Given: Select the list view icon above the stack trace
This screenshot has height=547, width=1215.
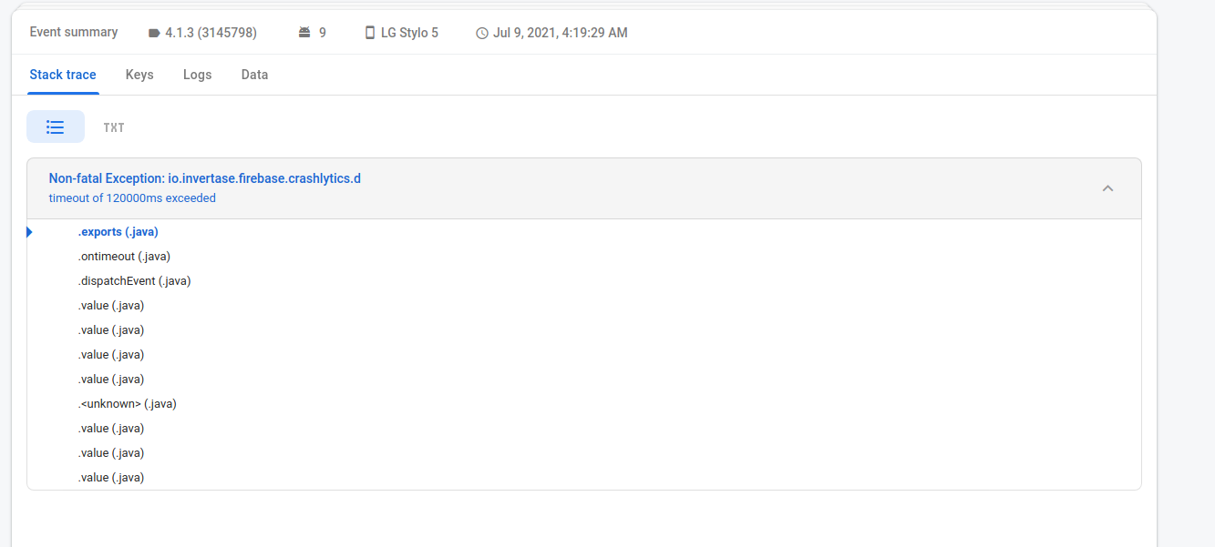Looking at the screenshot, I should tap(55, 126).
